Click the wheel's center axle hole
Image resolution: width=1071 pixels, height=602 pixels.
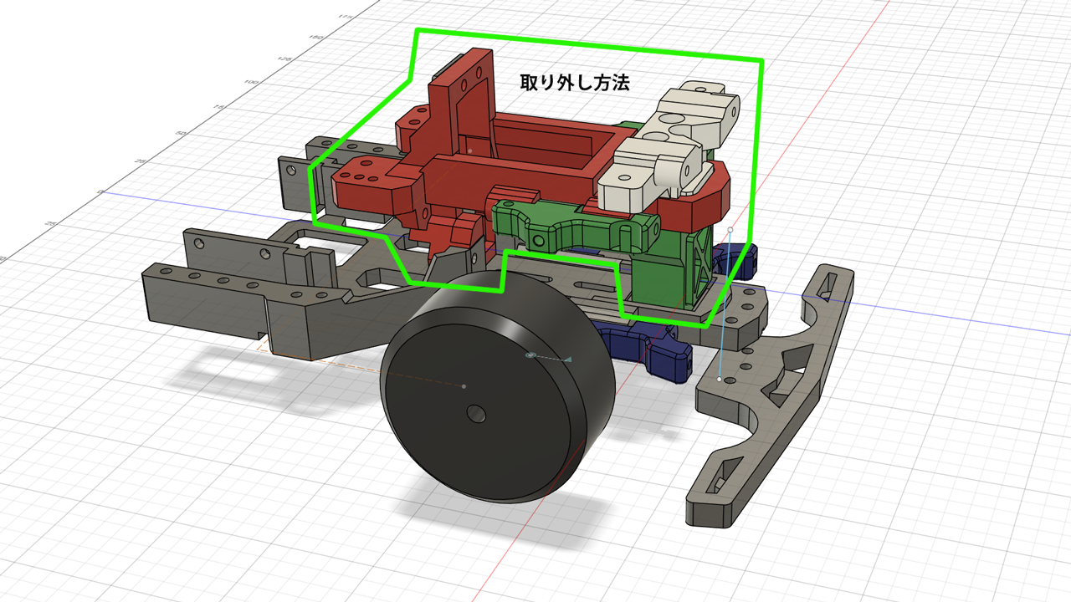point(476,413)
